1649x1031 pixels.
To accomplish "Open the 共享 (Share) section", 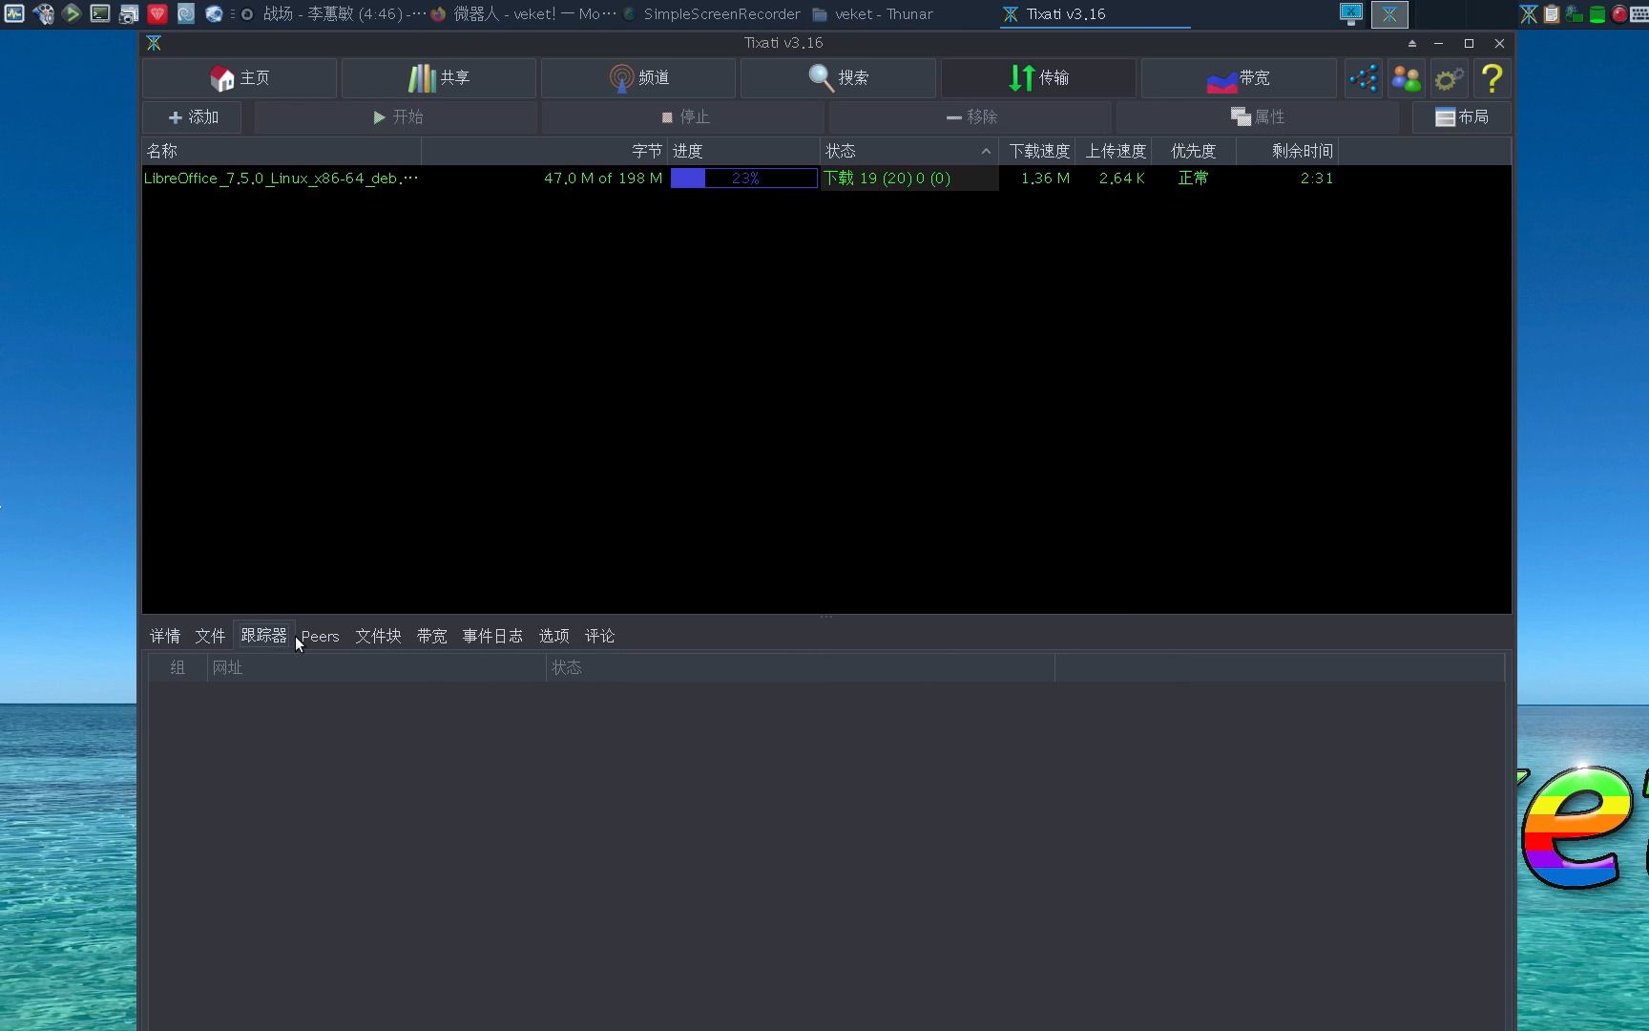I will click(x=439, y=78).
